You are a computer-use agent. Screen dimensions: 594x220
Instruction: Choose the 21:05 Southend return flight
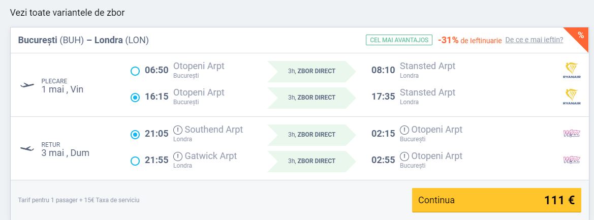[135, 135]
